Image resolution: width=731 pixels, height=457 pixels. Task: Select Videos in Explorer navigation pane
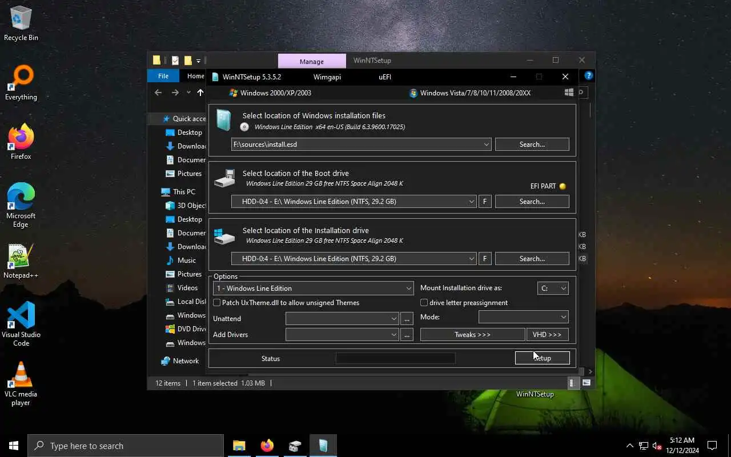pos(187,288)
